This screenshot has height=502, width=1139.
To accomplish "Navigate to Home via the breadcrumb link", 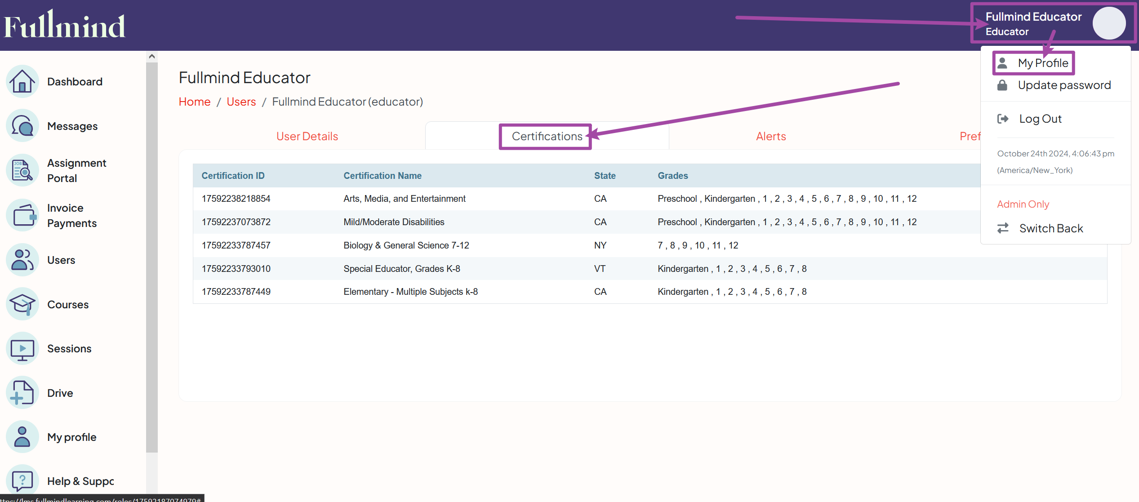I will coord(194,102).
